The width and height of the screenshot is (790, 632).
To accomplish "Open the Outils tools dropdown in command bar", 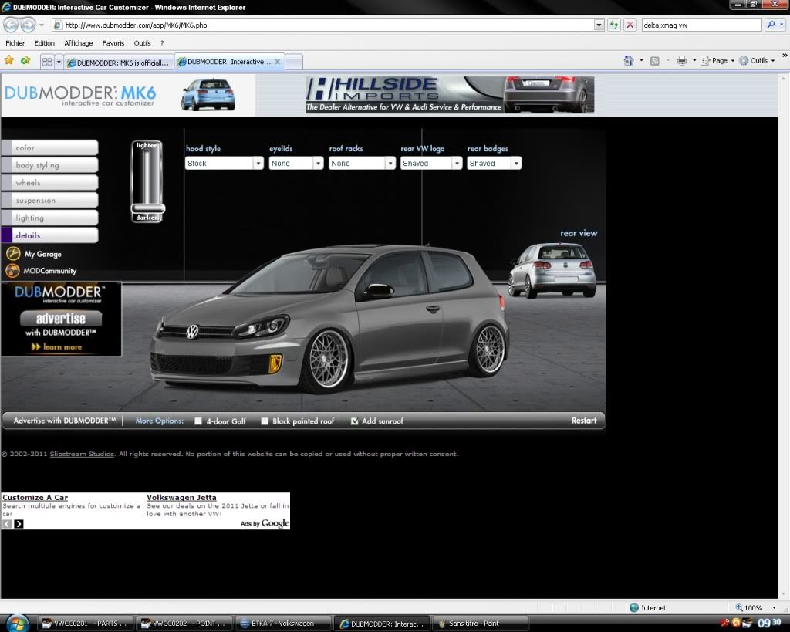I will (x=757, y=60).
